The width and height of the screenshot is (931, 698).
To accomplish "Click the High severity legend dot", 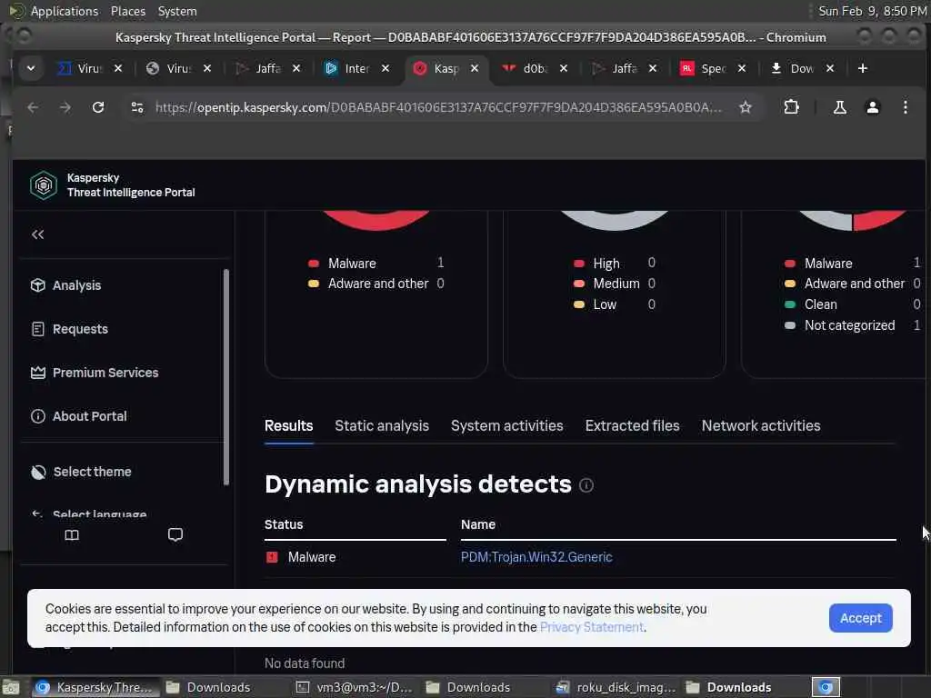I will [x=579, y=264].
